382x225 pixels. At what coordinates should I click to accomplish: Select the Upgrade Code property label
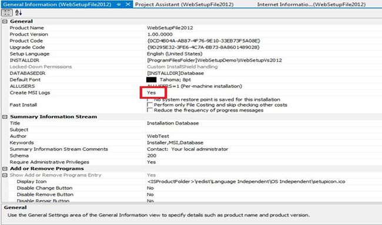[27, 47]
